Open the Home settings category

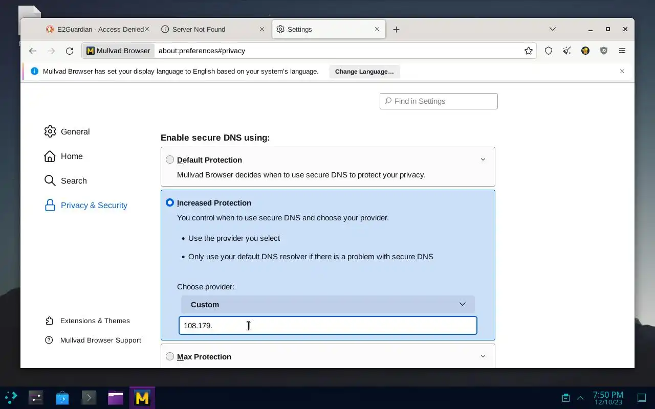pos(63,156)
